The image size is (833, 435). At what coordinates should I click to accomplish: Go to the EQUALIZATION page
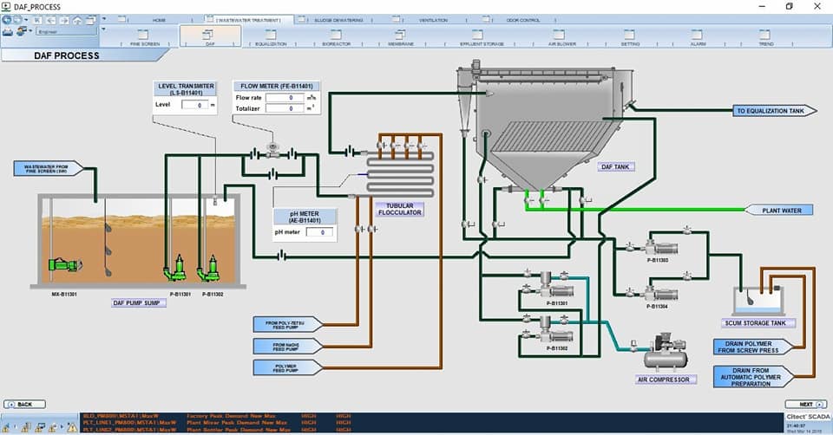(x=271, y=37)
